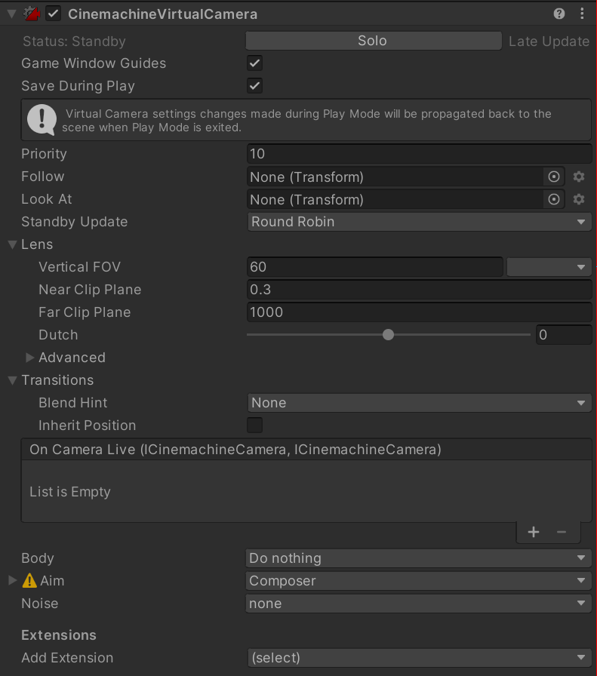Click the Priority label
Viewport: 597px width, 676px height.
tap(44, 154)
